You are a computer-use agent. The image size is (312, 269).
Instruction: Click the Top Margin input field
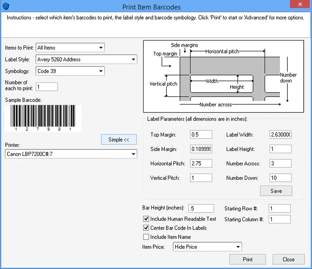point(201,135)
